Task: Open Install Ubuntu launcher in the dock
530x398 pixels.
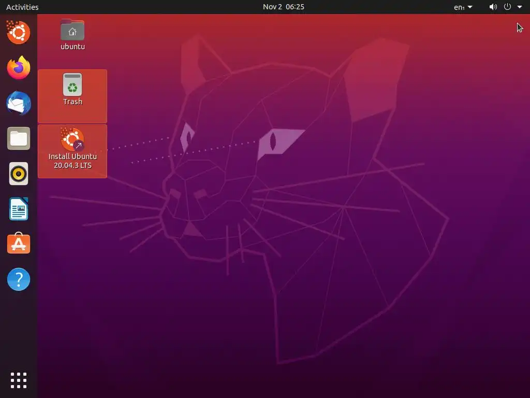Action: pyautogui.click(x=18, y=32)
